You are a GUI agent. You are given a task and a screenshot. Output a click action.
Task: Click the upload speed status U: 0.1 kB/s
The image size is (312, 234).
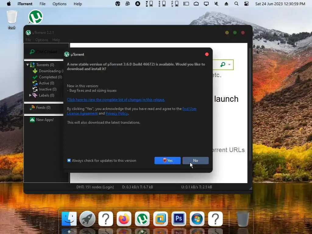coord(197,187)
